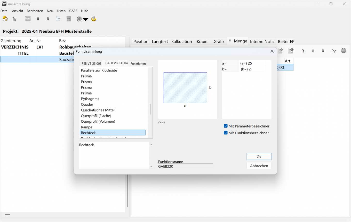Select the Menge tab
351x222 pixels.
tap(238, 41)
